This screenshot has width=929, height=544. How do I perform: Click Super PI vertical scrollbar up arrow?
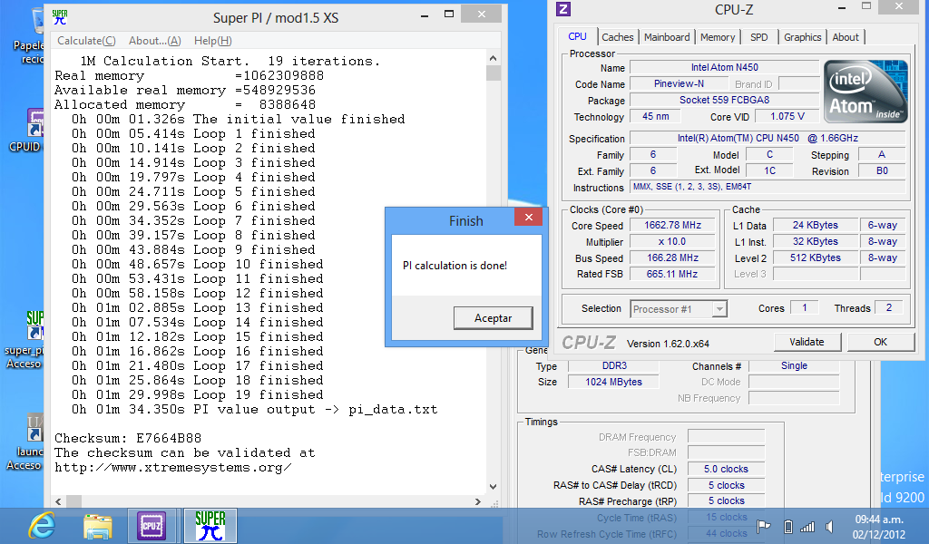pyautogui.click(x=493, y=58)
